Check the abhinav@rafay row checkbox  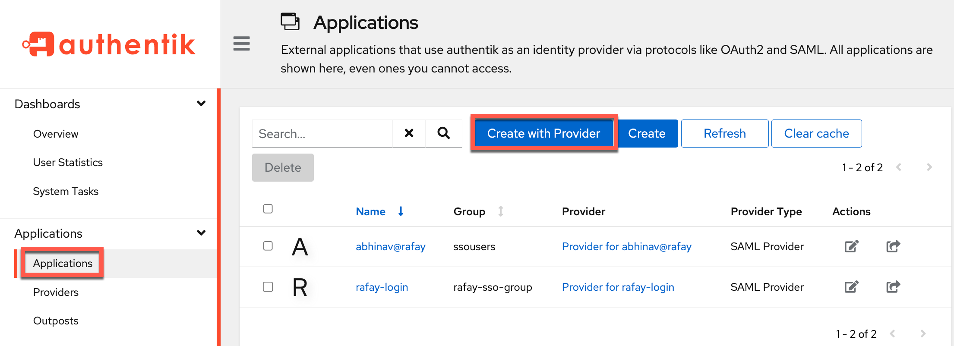268,246
